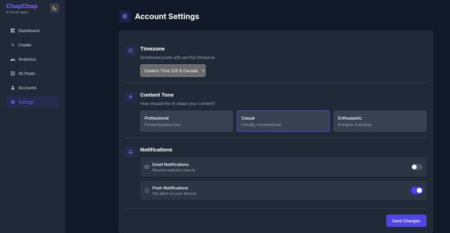Click the All Posts list icon
The image size is (450, 233).
(x=13, y=74)
